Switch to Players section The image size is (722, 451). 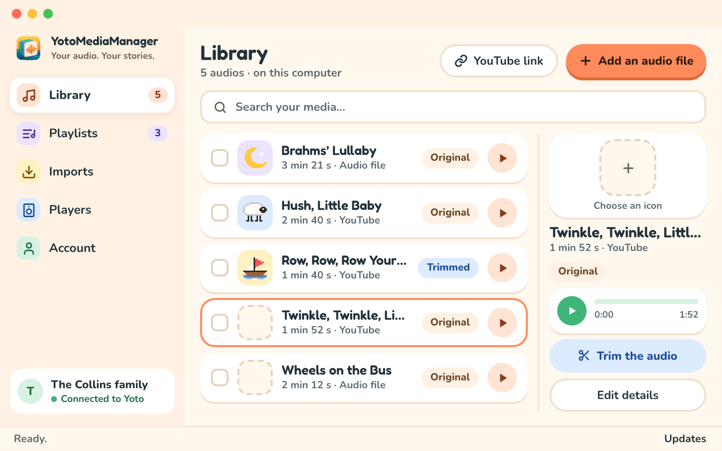tap(92, 210)
